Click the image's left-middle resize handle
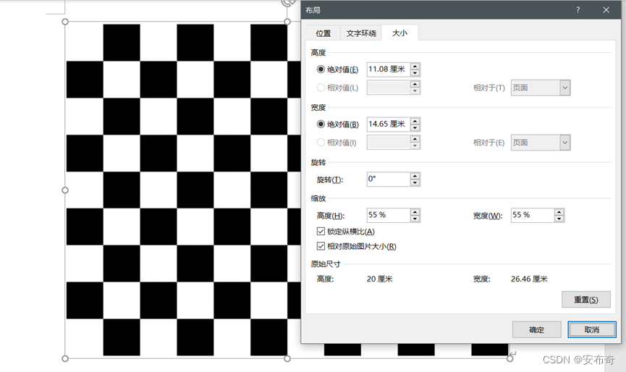Viewport: 626px width, 372px height. click(65, 190)
